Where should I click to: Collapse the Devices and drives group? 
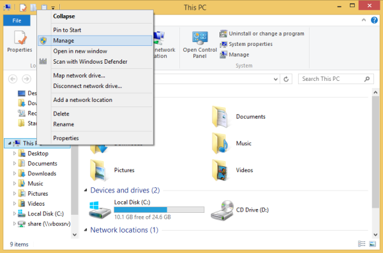coord(86,190)
